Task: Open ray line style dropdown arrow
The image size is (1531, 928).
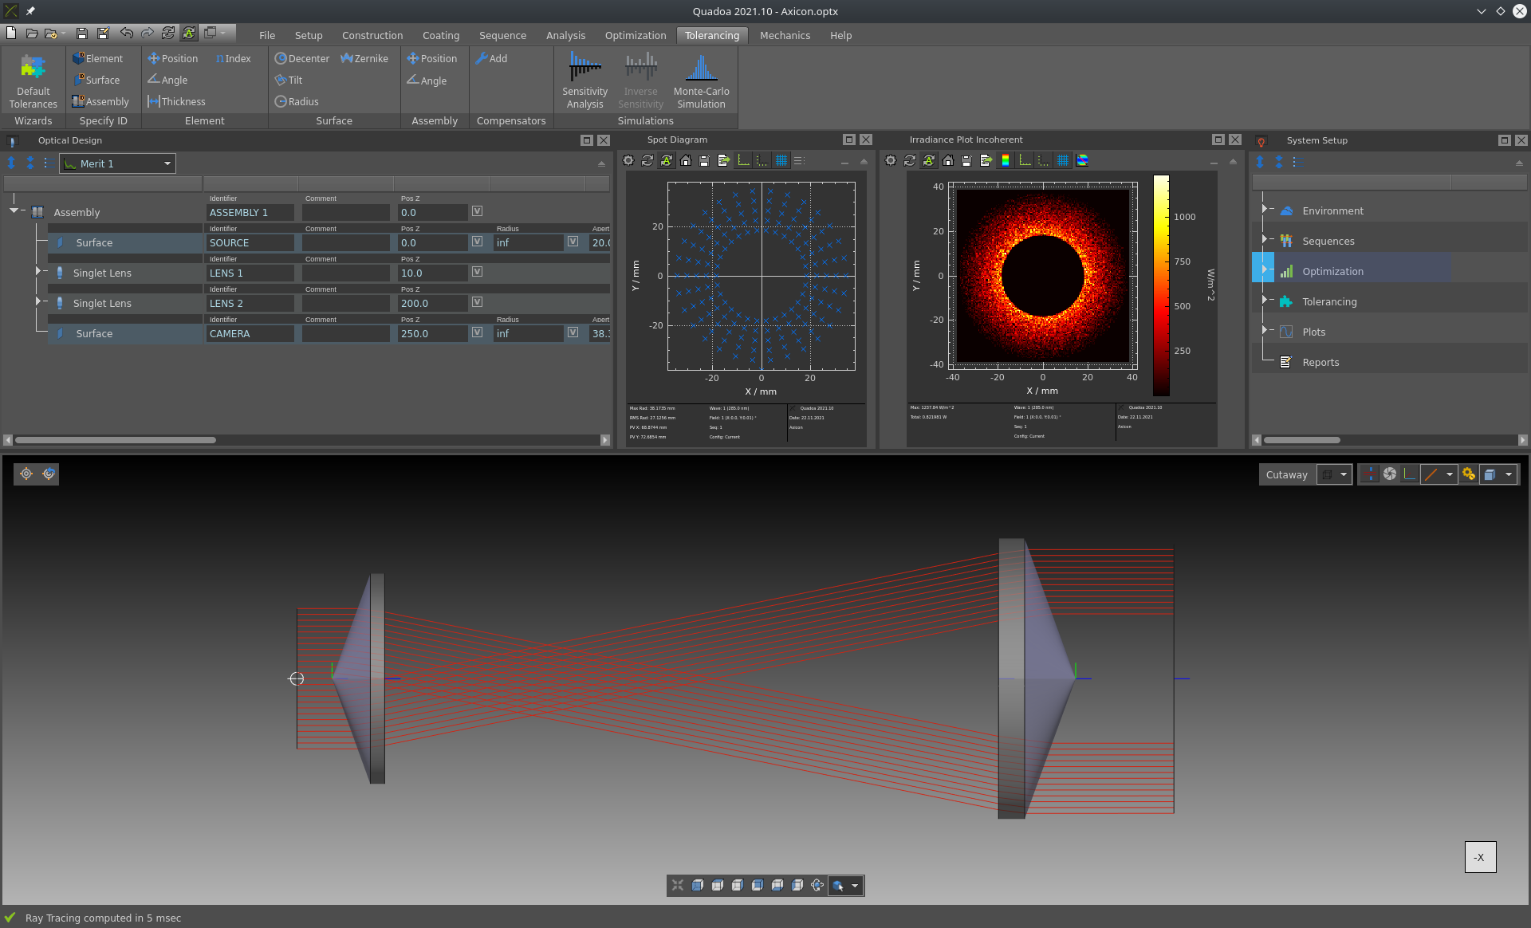Action: 1449,474
